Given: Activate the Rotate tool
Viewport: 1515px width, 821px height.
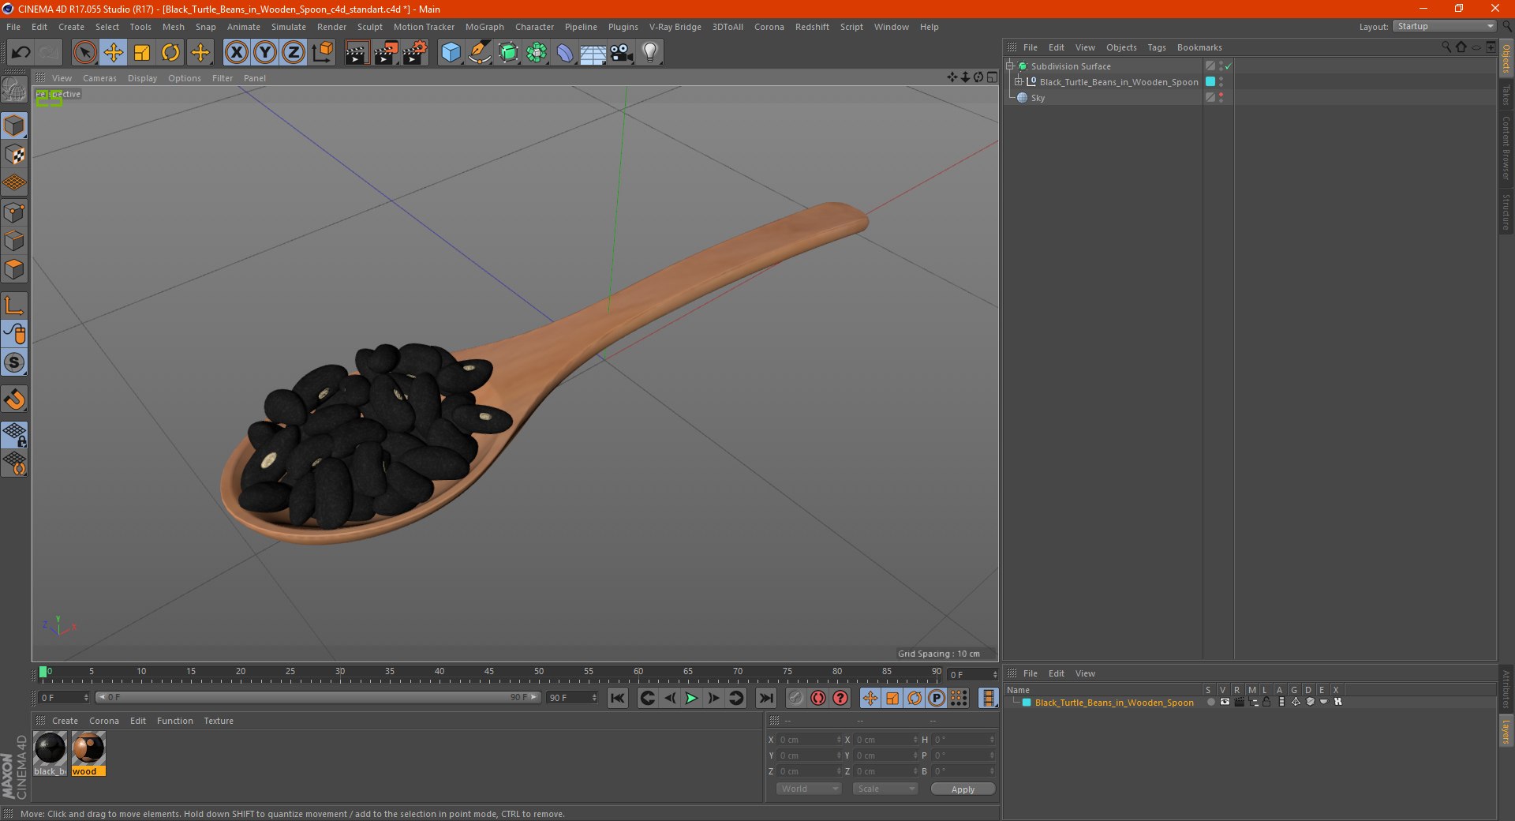Looking at the screenshot, I should pyautogui.click(x=170, y=53).
